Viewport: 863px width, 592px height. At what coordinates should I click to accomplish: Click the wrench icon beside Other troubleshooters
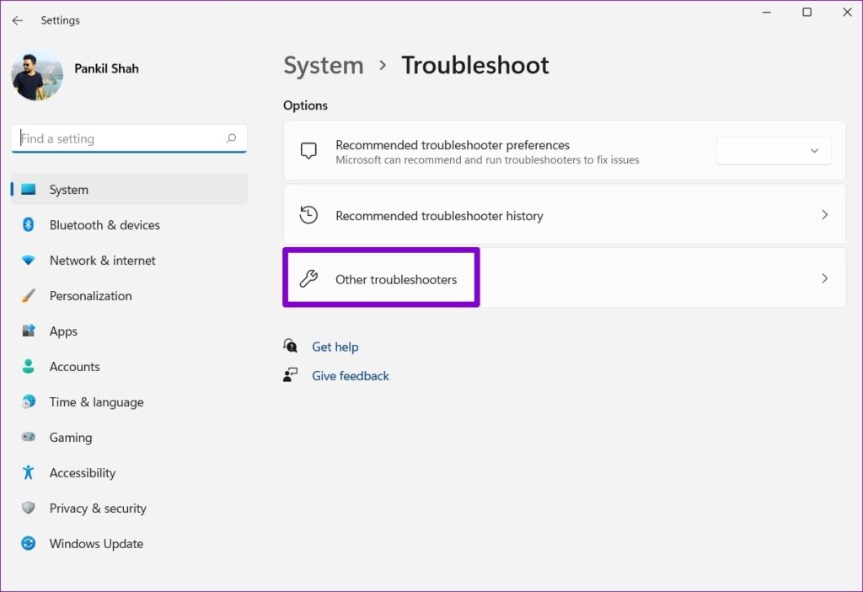tap(308, 278)
